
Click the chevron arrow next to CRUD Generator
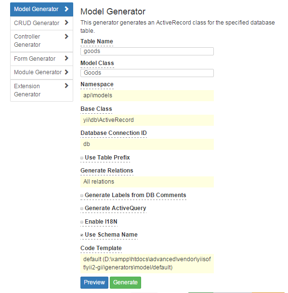click(x=66, y=23)
